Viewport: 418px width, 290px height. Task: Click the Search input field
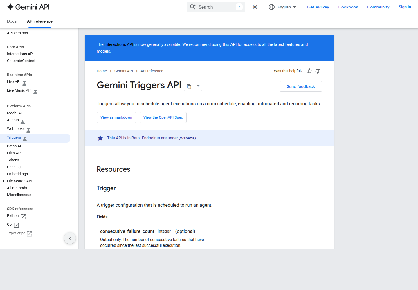coord(216,7)
